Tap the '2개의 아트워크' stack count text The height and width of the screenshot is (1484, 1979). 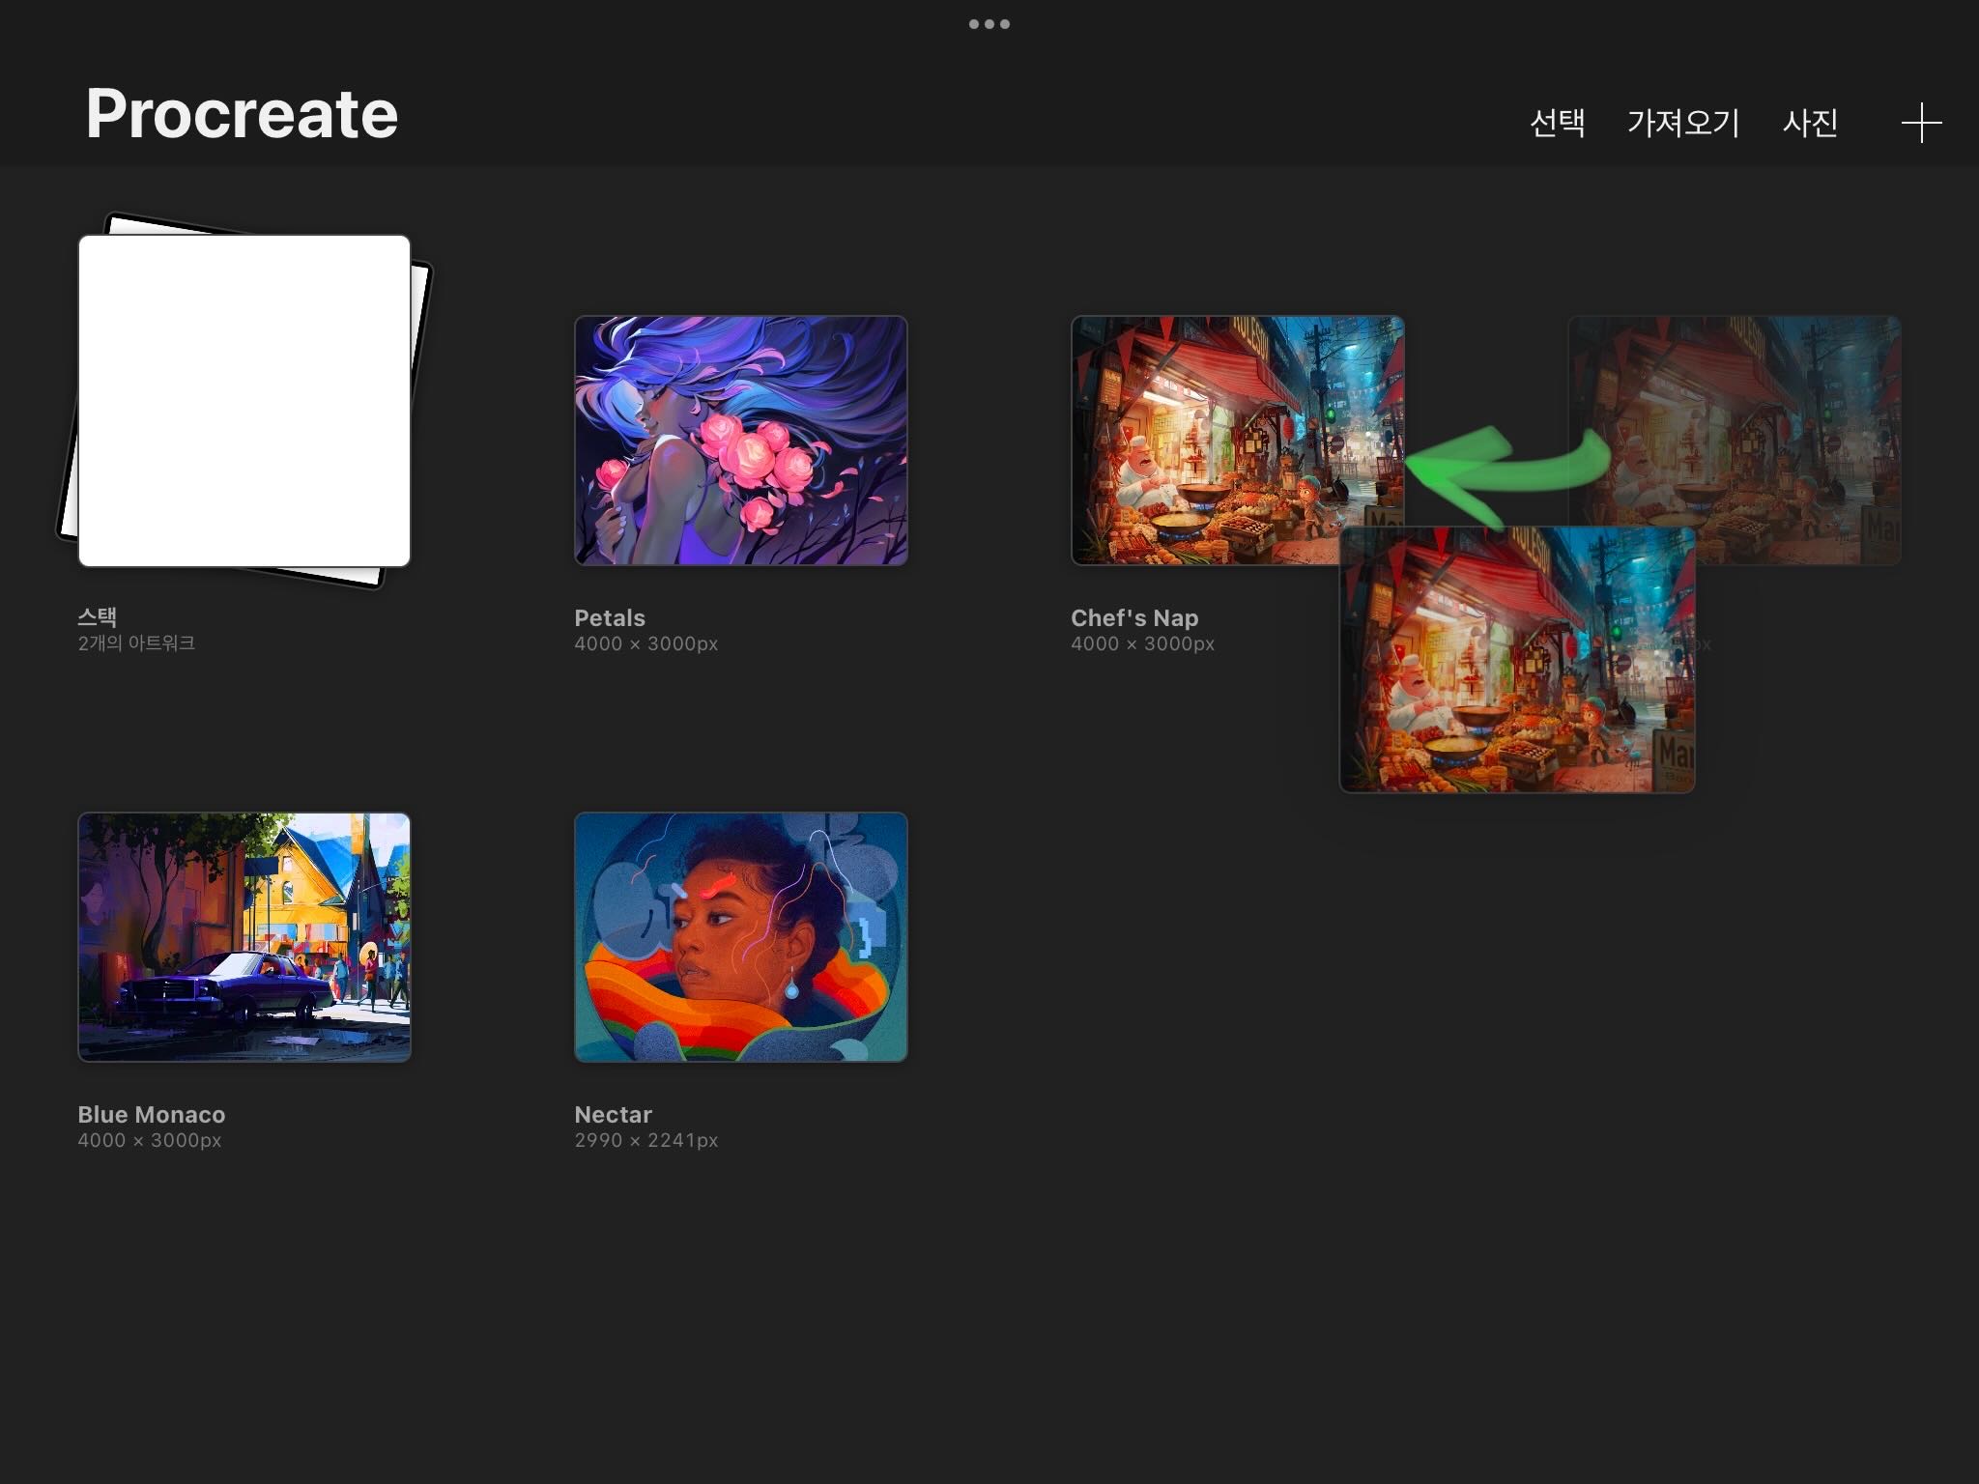point(136,643)
